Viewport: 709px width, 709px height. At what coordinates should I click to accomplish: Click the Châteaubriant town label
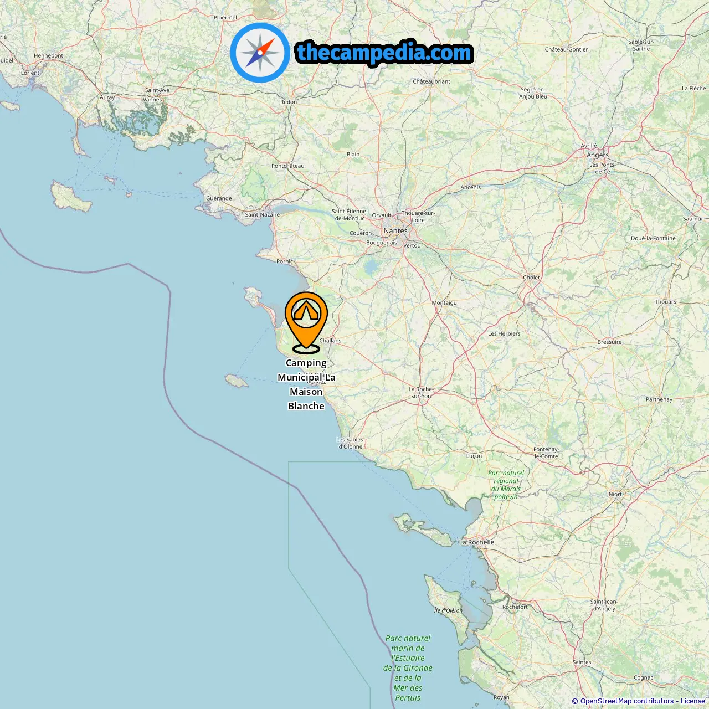pyautogui.click(x=431, y=81)
